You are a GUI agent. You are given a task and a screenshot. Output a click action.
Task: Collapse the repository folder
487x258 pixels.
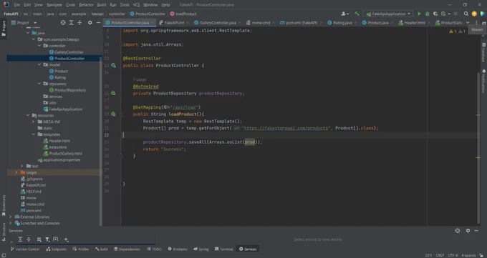tap(39, 84)
